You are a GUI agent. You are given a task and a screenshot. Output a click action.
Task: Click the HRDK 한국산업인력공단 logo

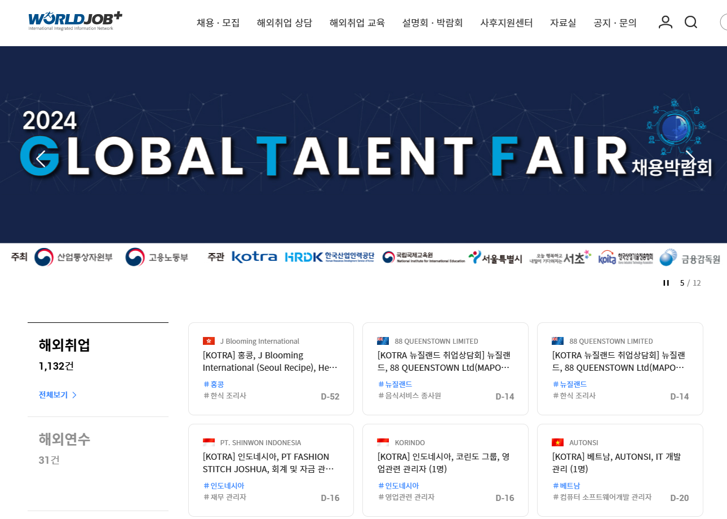click(330, 257)
